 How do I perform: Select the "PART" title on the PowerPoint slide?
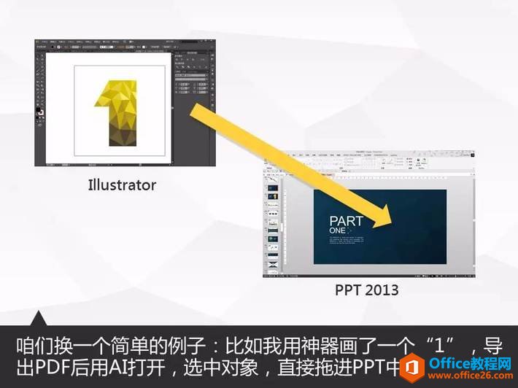point(347,221)
